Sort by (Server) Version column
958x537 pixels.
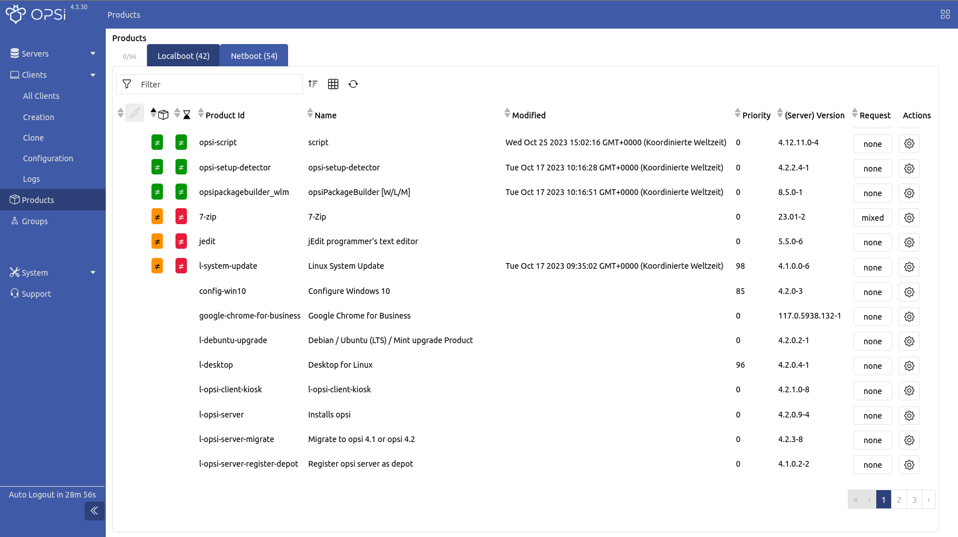point(811,114)
